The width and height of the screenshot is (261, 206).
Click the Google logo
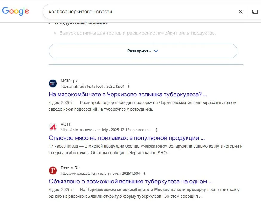(x=16, y=11)
